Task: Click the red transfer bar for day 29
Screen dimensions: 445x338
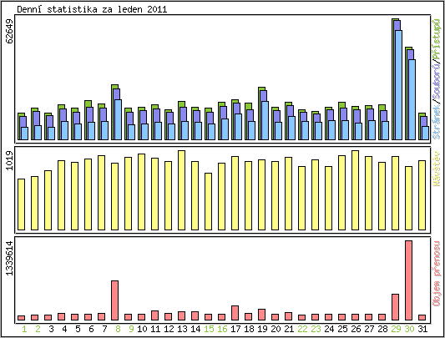Action: pyautogui.click(x=396, y=307)
